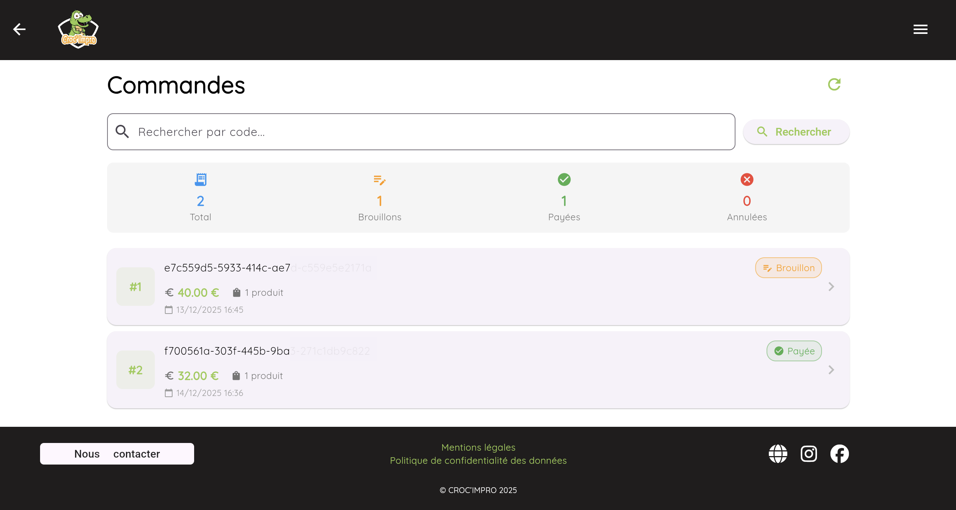Click the globe website icon in footer
956x510 pixels.
[x=778, y=453]
